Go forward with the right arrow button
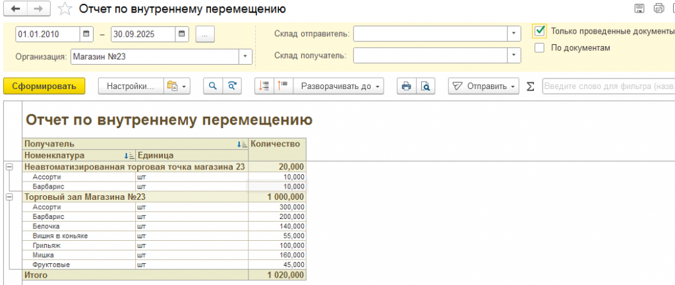Image resolution: width=675 pixels, height=285 pixels. point(39,9)
